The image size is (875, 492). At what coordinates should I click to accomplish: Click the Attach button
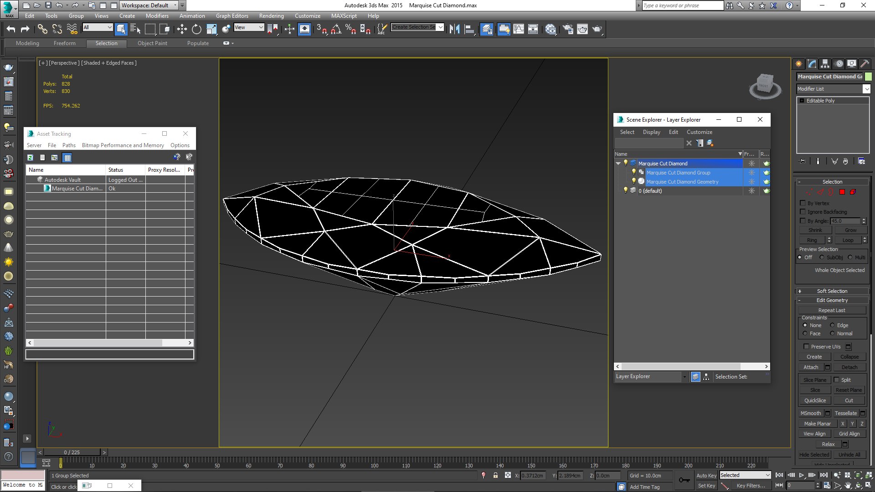tap(811, 367)
